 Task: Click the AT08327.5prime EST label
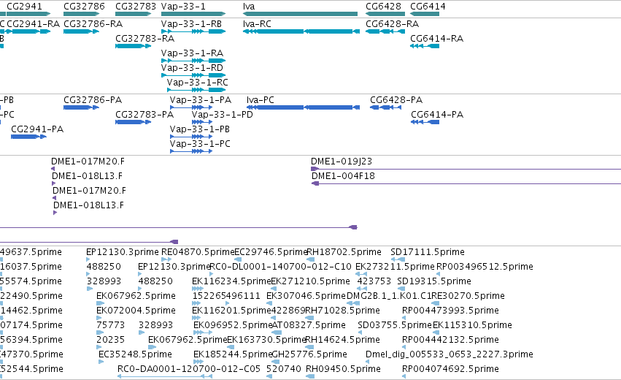309,325
